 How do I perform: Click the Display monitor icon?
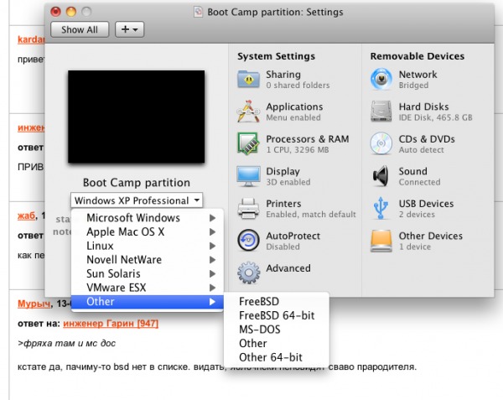click(x=248, y=176)
